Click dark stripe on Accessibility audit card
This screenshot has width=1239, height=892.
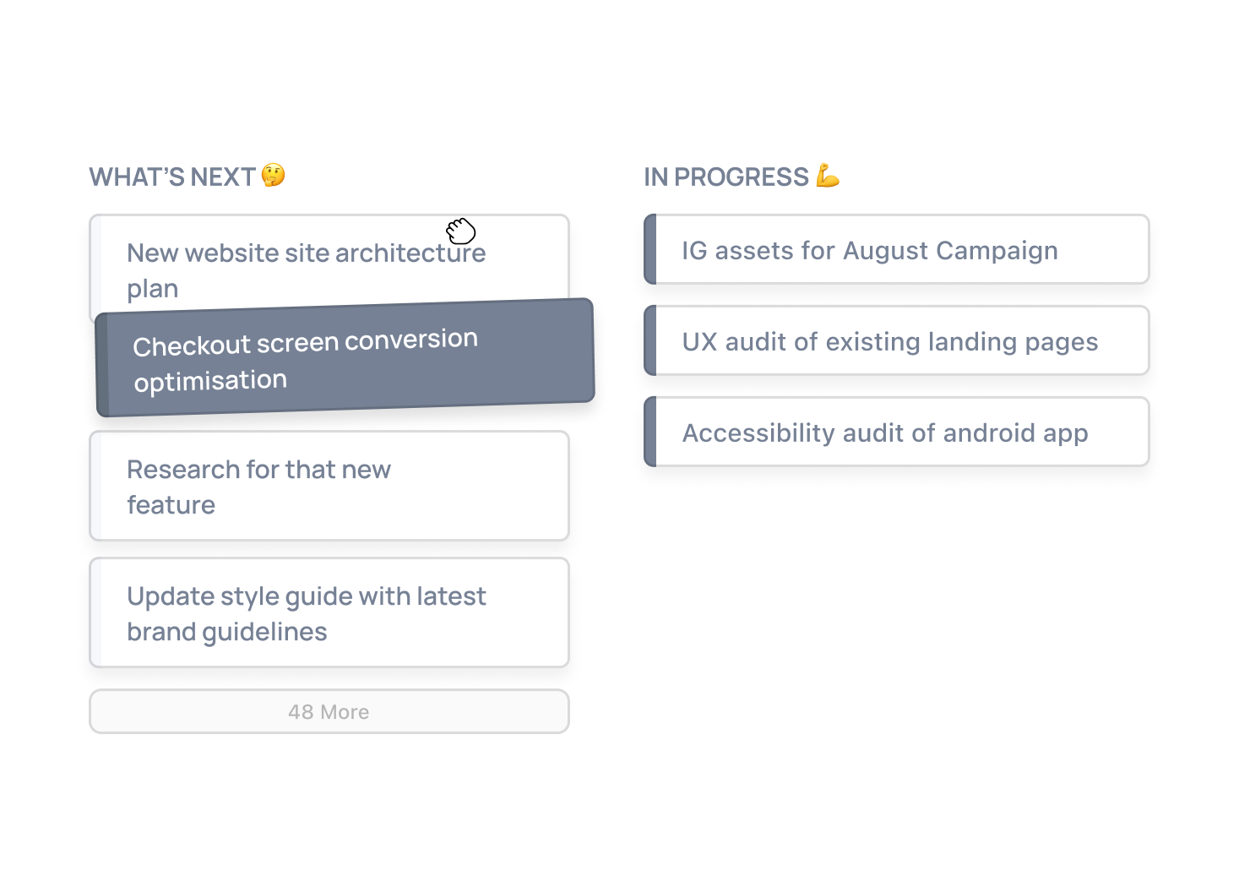(650, 432)
